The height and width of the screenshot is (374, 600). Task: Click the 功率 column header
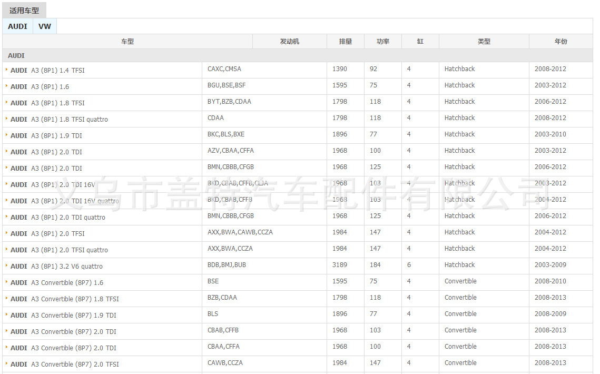[x=383, y=41]
